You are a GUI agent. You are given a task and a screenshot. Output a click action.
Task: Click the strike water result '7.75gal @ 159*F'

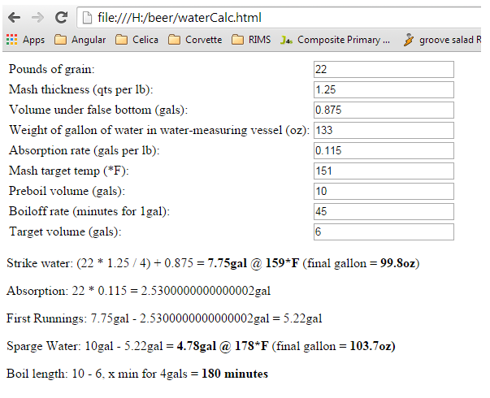pos(254,263)
